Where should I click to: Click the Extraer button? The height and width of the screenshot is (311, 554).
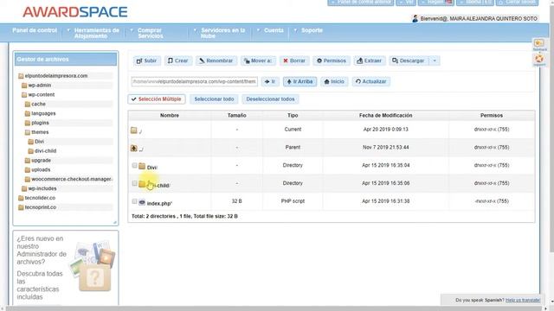[370, 60]
